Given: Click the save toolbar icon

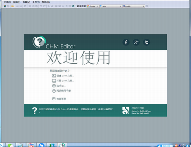Looking at the screenshot, I should tap(8, 6).
